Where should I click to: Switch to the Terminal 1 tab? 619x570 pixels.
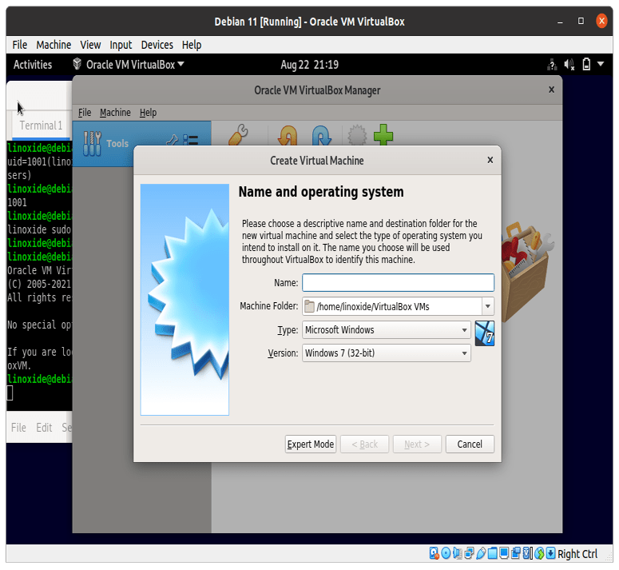coord(41,126)
